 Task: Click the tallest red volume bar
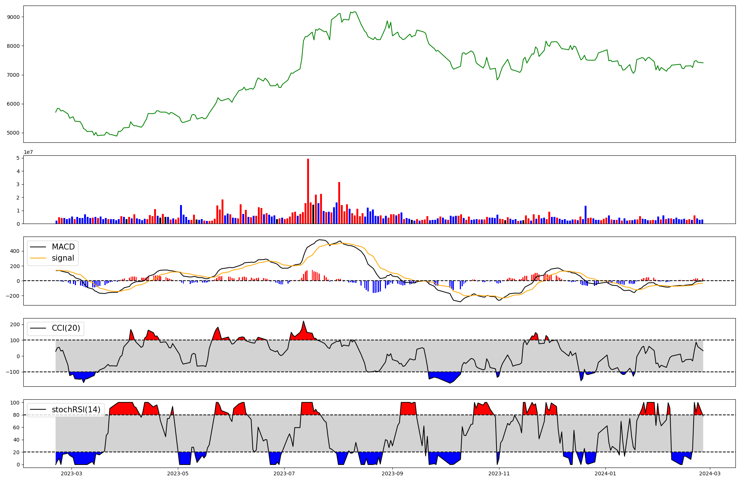coord(308,191)
